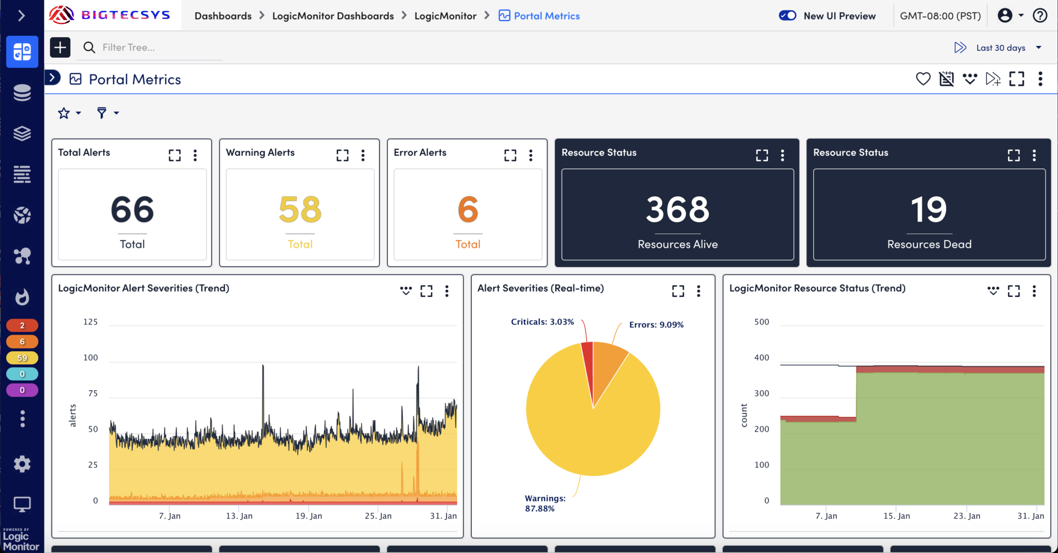The height and width of the screenshot is (553, 1058).
Task: Open the Resources stack icon in sidebar
Action: coord(22,93)
